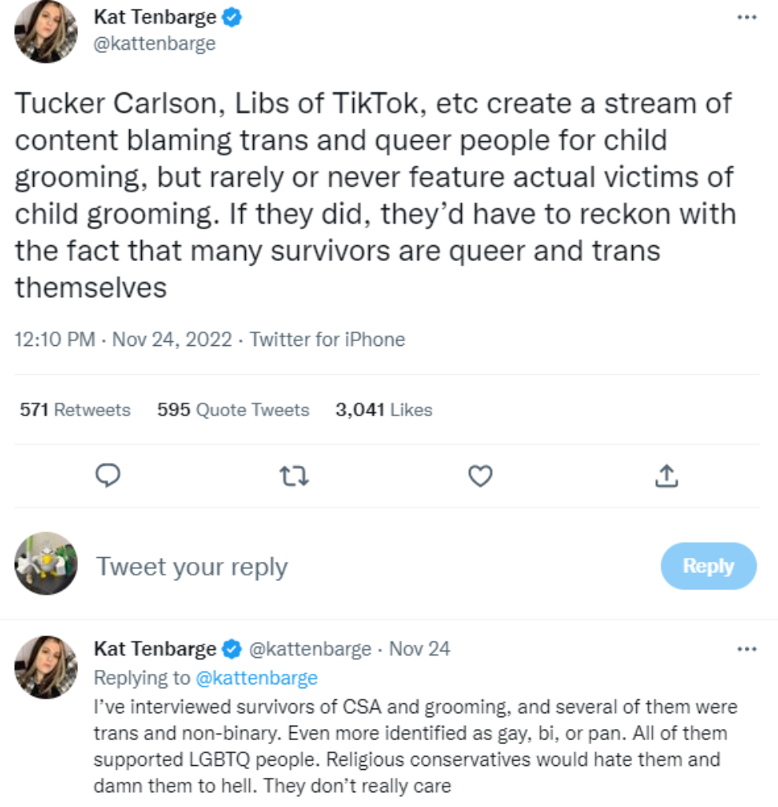View the 571 Retweets list
Viewport: 778px width, 807px height.
coord(75,410)
